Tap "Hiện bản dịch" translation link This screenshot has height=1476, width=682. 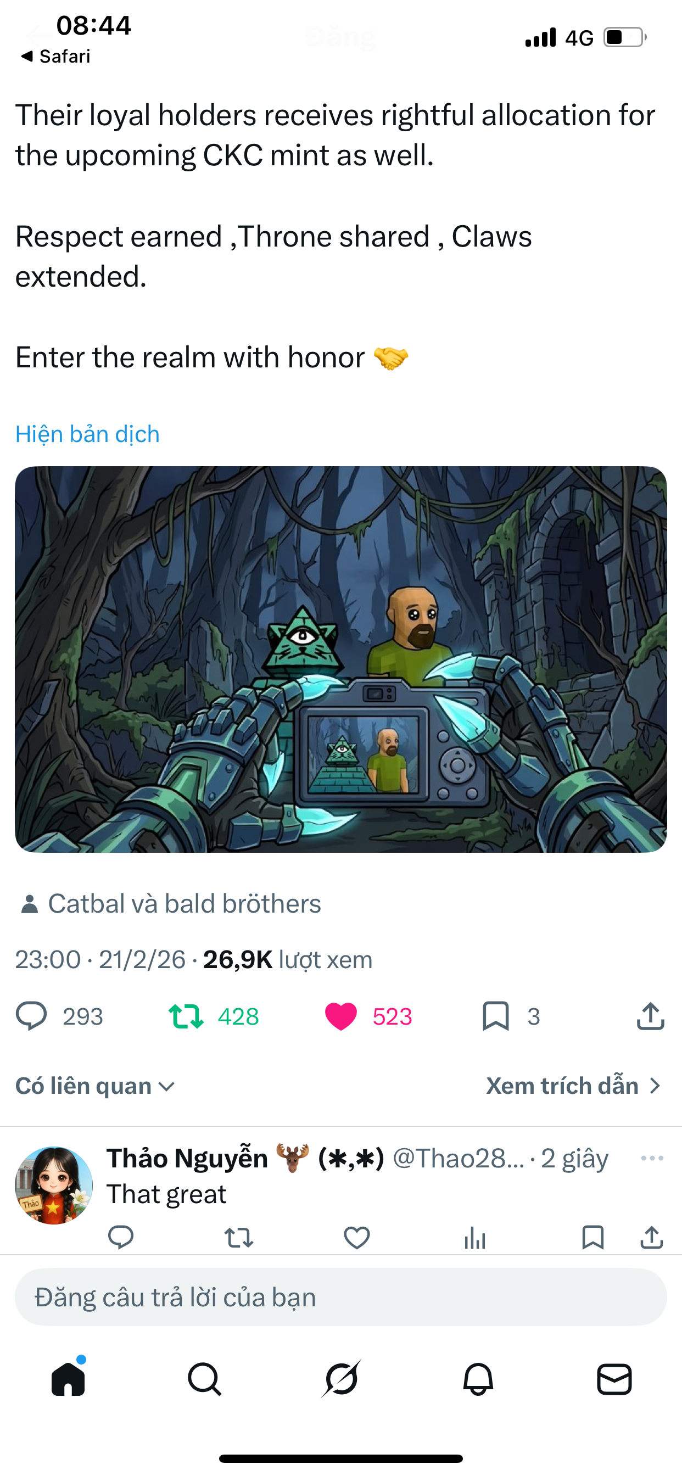tap(87, 434)
